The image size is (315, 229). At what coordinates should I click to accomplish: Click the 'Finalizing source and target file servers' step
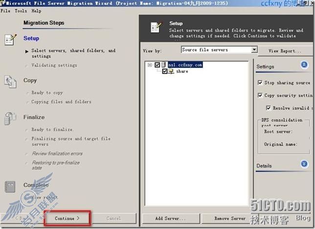[x=71, y=142]
